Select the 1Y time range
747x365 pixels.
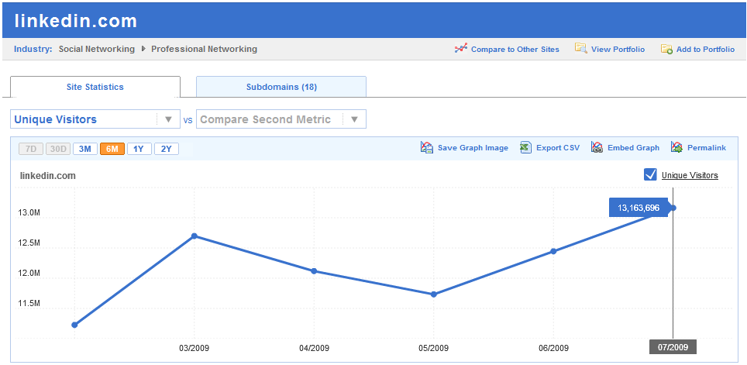[139, 149]
